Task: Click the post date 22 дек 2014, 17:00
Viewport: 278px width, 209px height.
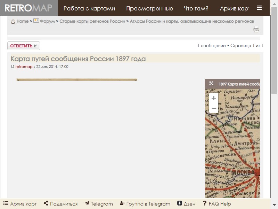Action: [x=52, y=67]
